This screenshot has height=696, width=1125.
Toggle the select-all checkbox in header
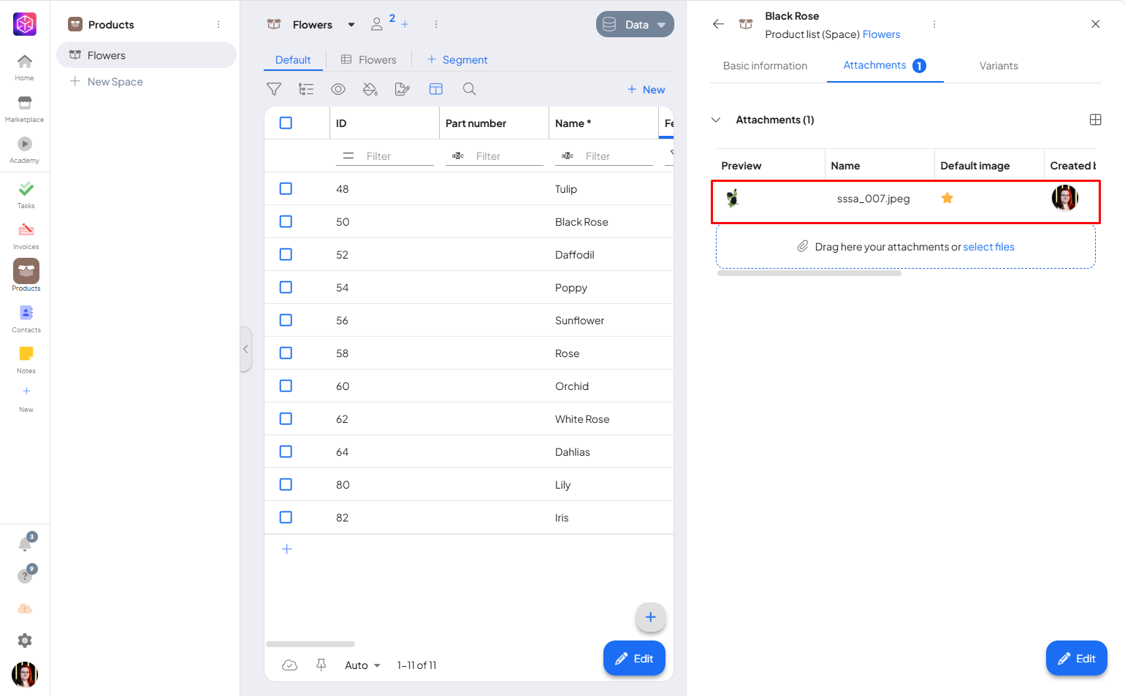coord(286,123)
